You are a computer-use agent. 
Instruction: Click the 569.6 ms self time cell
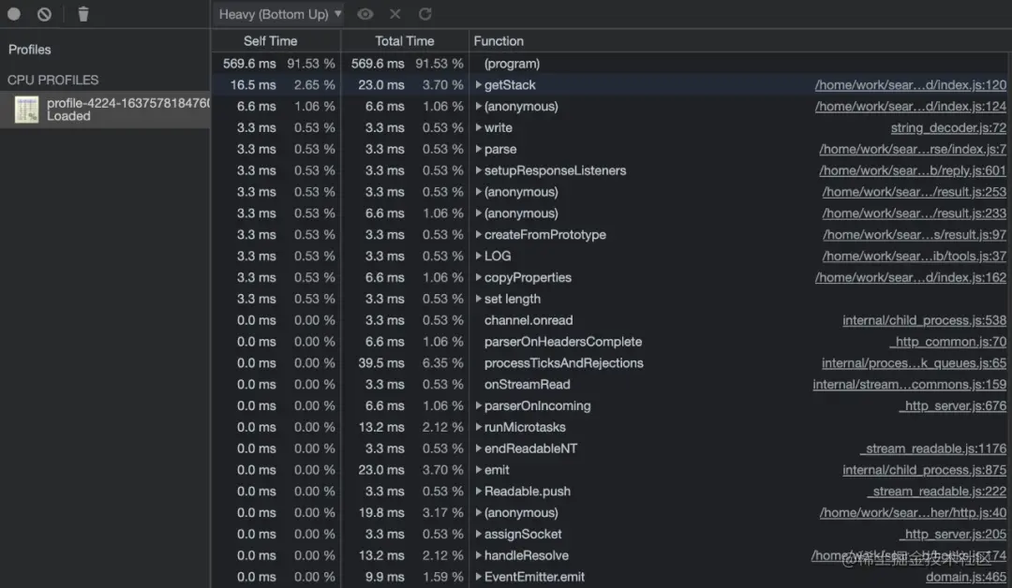(249, 63)
